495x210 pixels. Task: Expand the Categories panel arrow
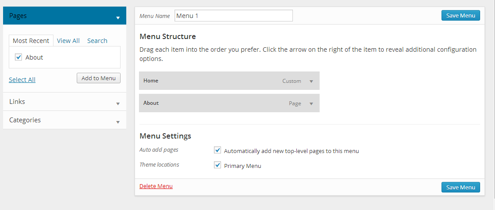click(118, 122)
